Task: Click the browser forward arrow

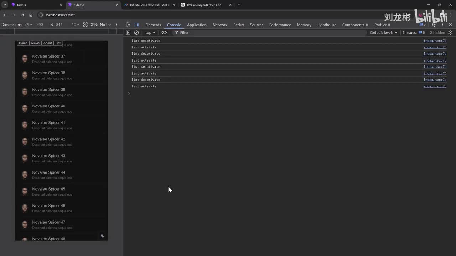Action: (x=14, y=15)
